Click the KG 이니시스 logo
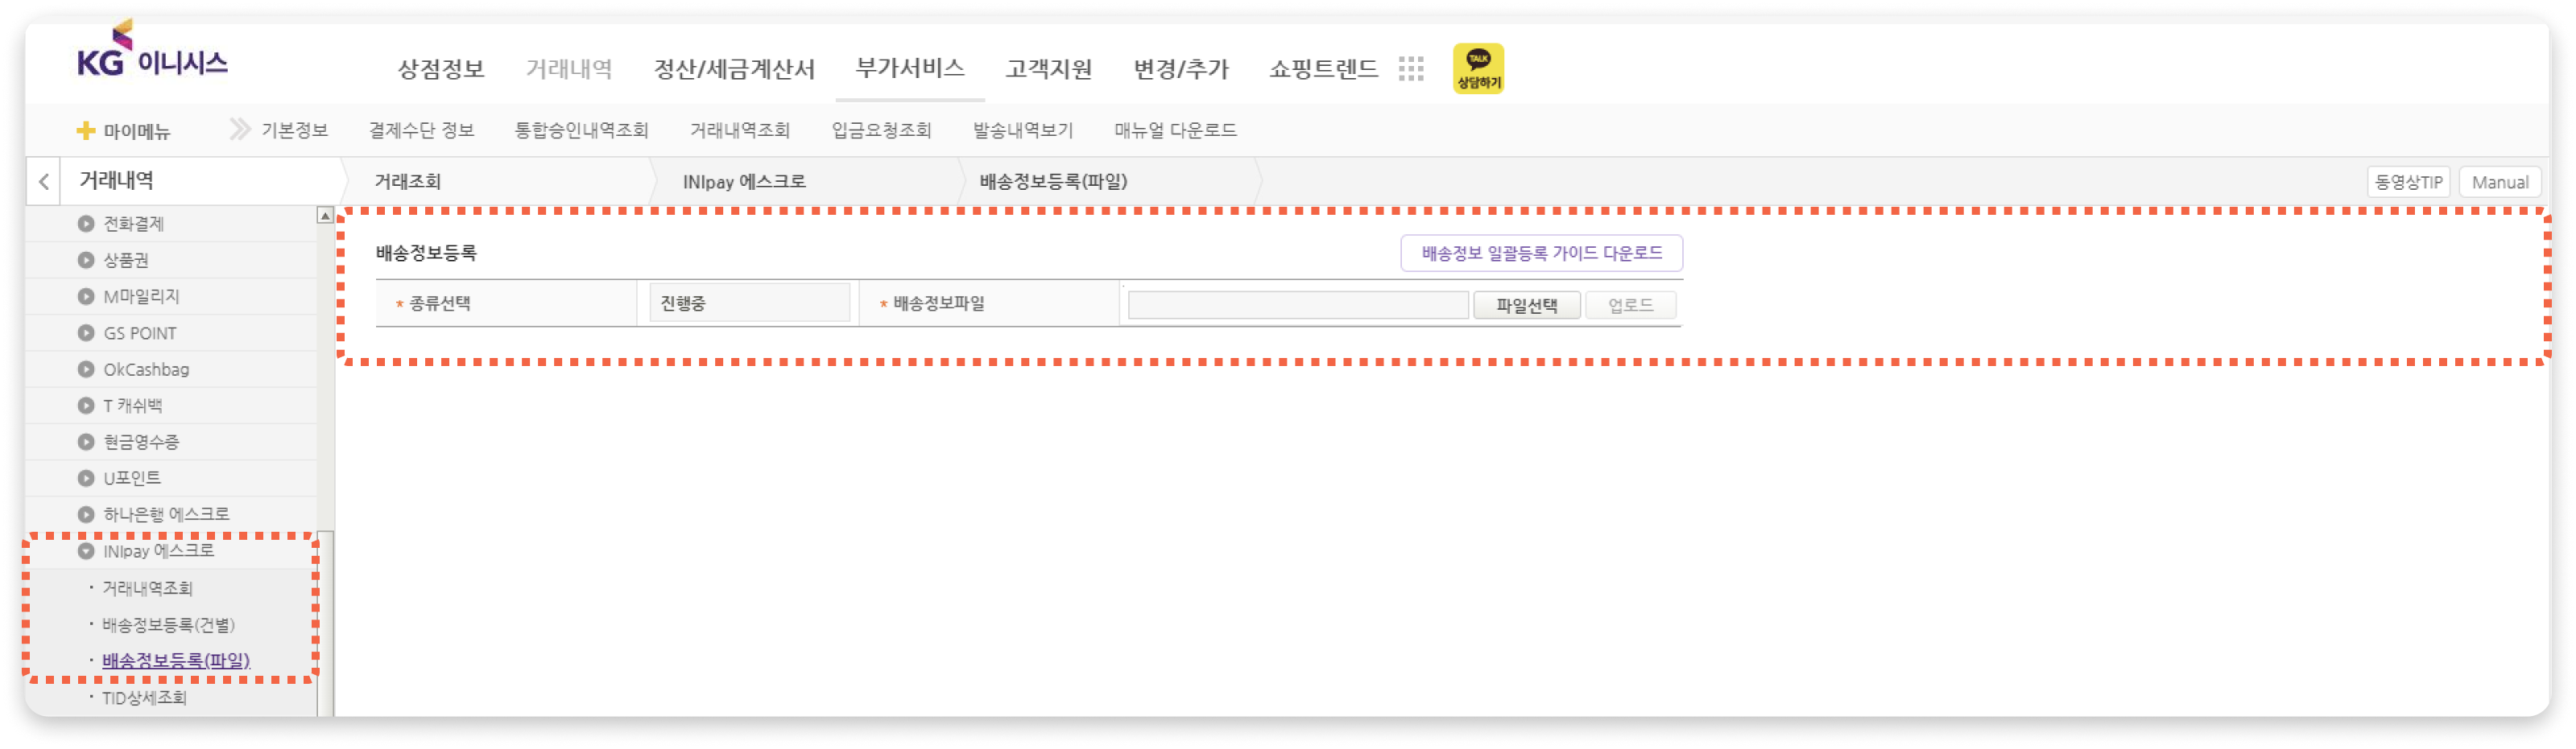Image resolution: width=2576 pixels, height=749 pixels. (x=152, y=50)
